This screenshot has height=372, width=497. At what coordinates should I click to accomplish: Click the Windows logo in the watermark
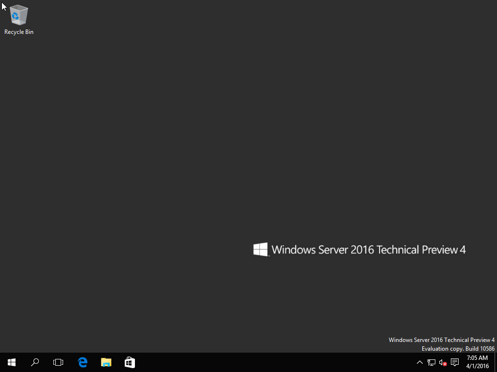(261, 249)
